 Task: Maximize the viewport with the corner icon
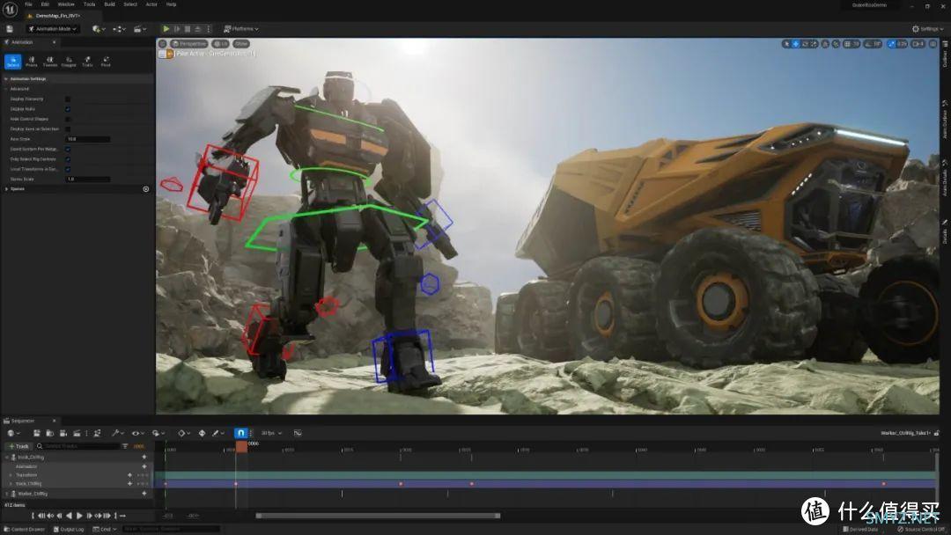pyautogui.click(x=933, y=44)
